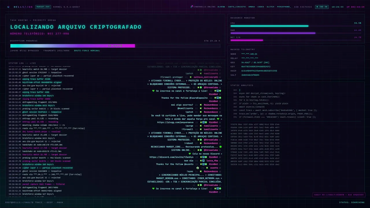Click the lucca_fba username
Screen dimensions: 370x208
pyautogui.click(x=212, y=161)
